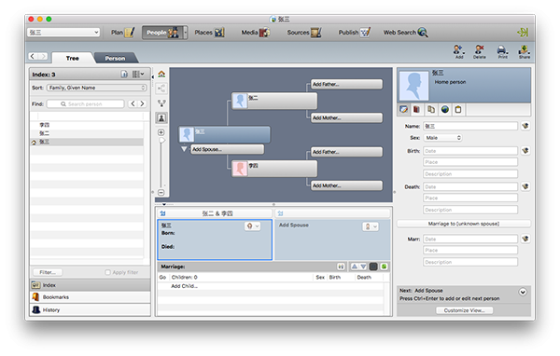The image size is (560, 356).
Task: Expand the Next Add Spouse chevron button
Action: [x=523, y=292]
